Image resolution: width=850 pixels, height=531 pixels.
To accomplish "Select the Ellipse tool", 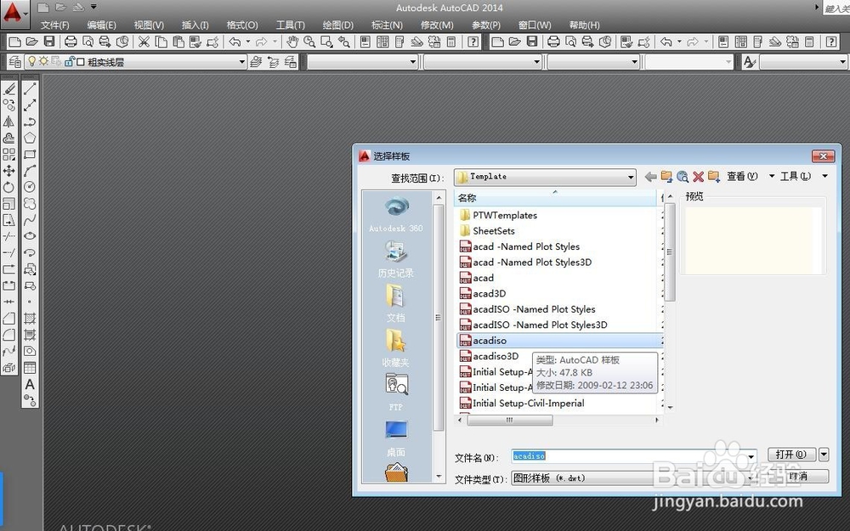I will pyautogui.click(x=30, y=235).
